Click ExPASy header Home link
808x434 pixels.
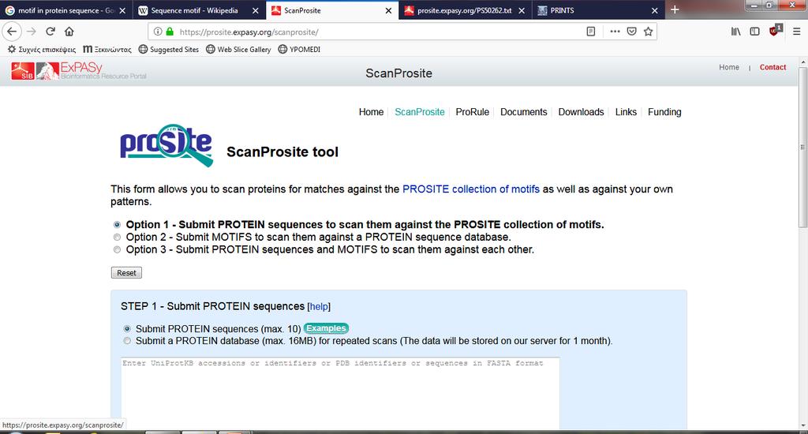tap(728, 67)
